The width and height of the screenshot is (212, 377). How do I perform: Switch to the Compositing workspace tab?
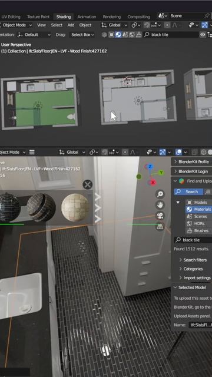(139, 16)
